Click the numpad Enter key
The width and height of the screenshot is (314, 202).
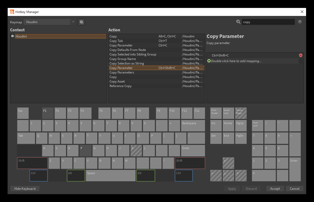tap(295, 169)
